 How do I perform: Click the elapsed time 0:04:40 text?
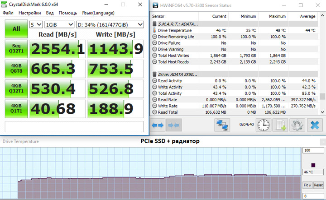[x=246, y=125]
